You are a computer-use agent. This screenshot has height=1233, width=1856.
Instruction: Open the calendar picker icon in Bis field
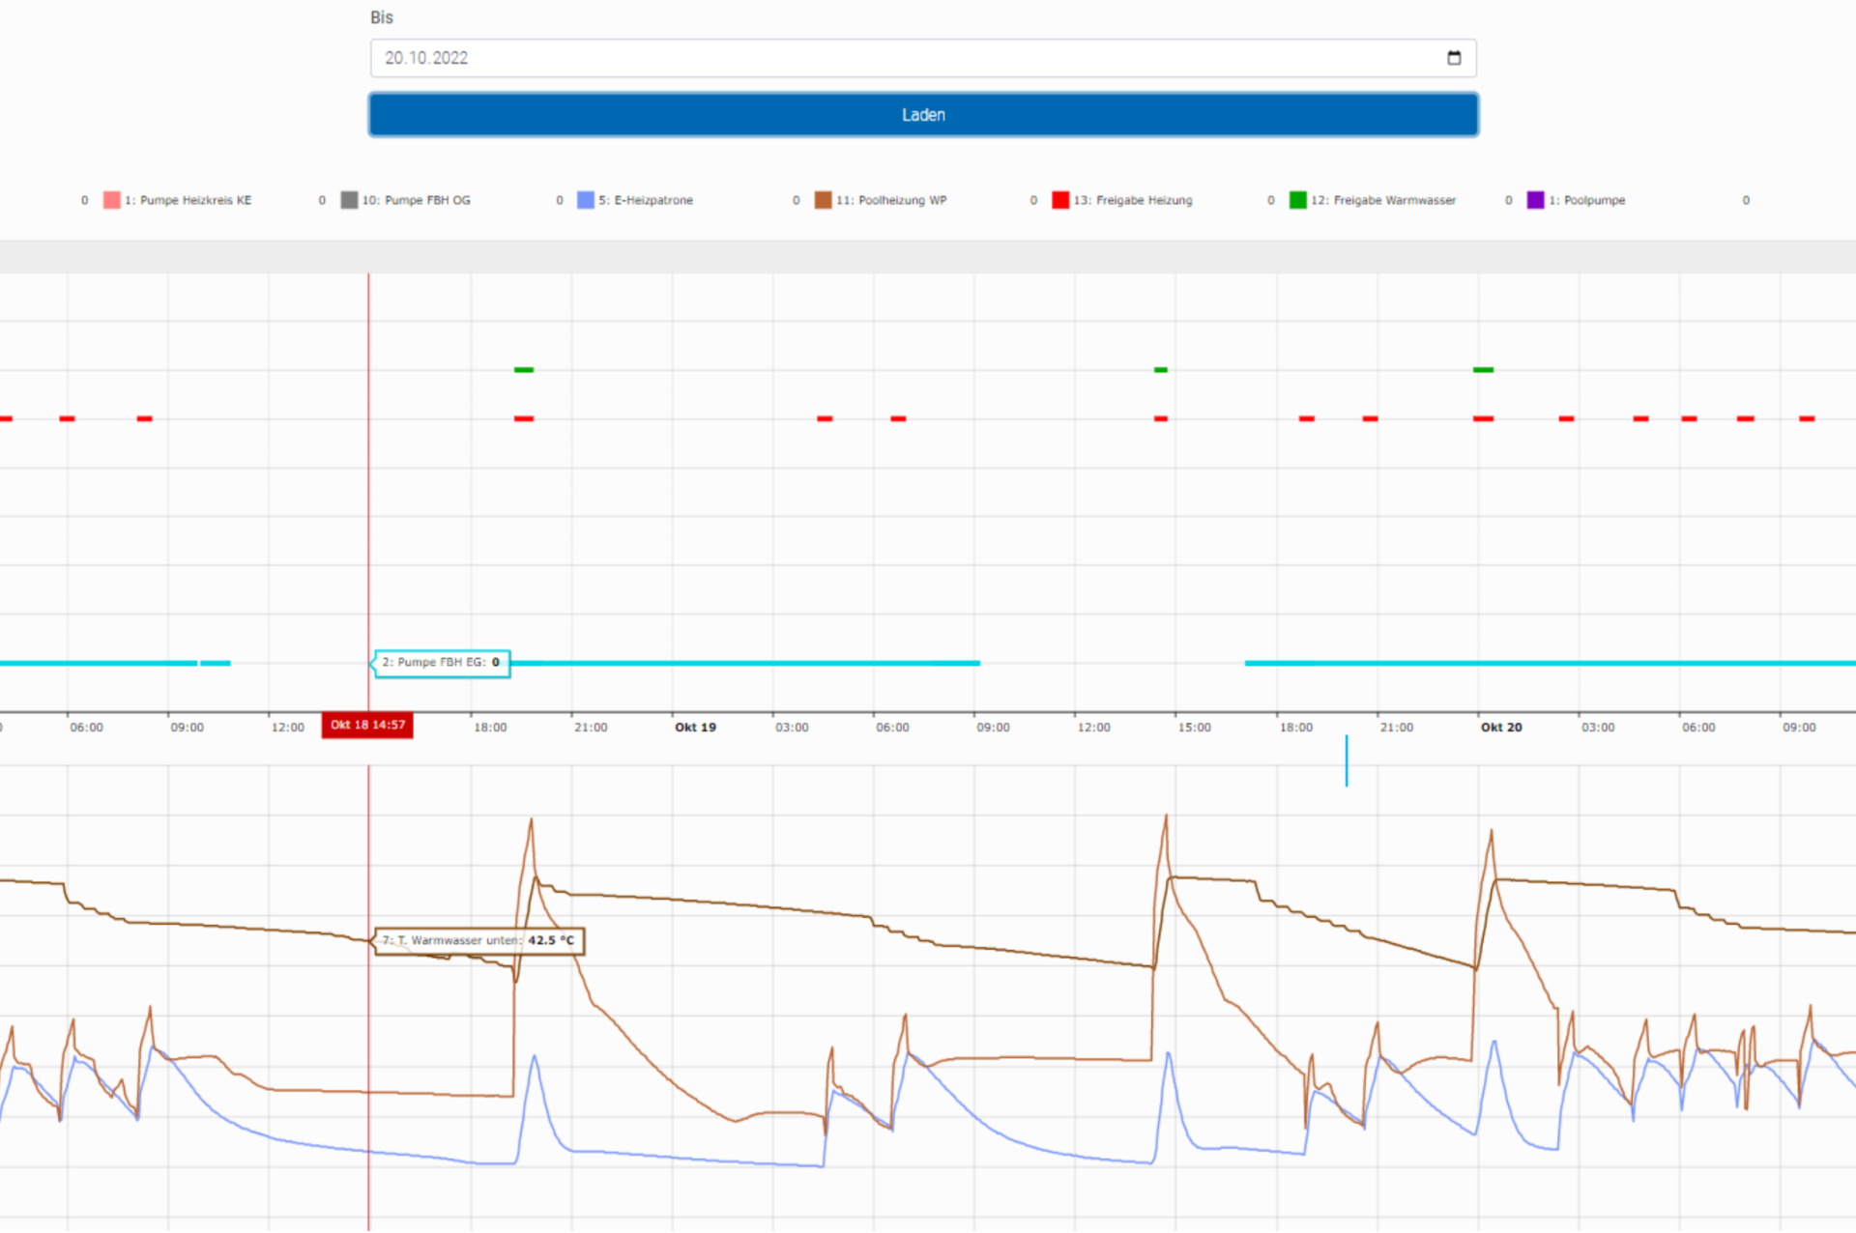coord(1454,58)
